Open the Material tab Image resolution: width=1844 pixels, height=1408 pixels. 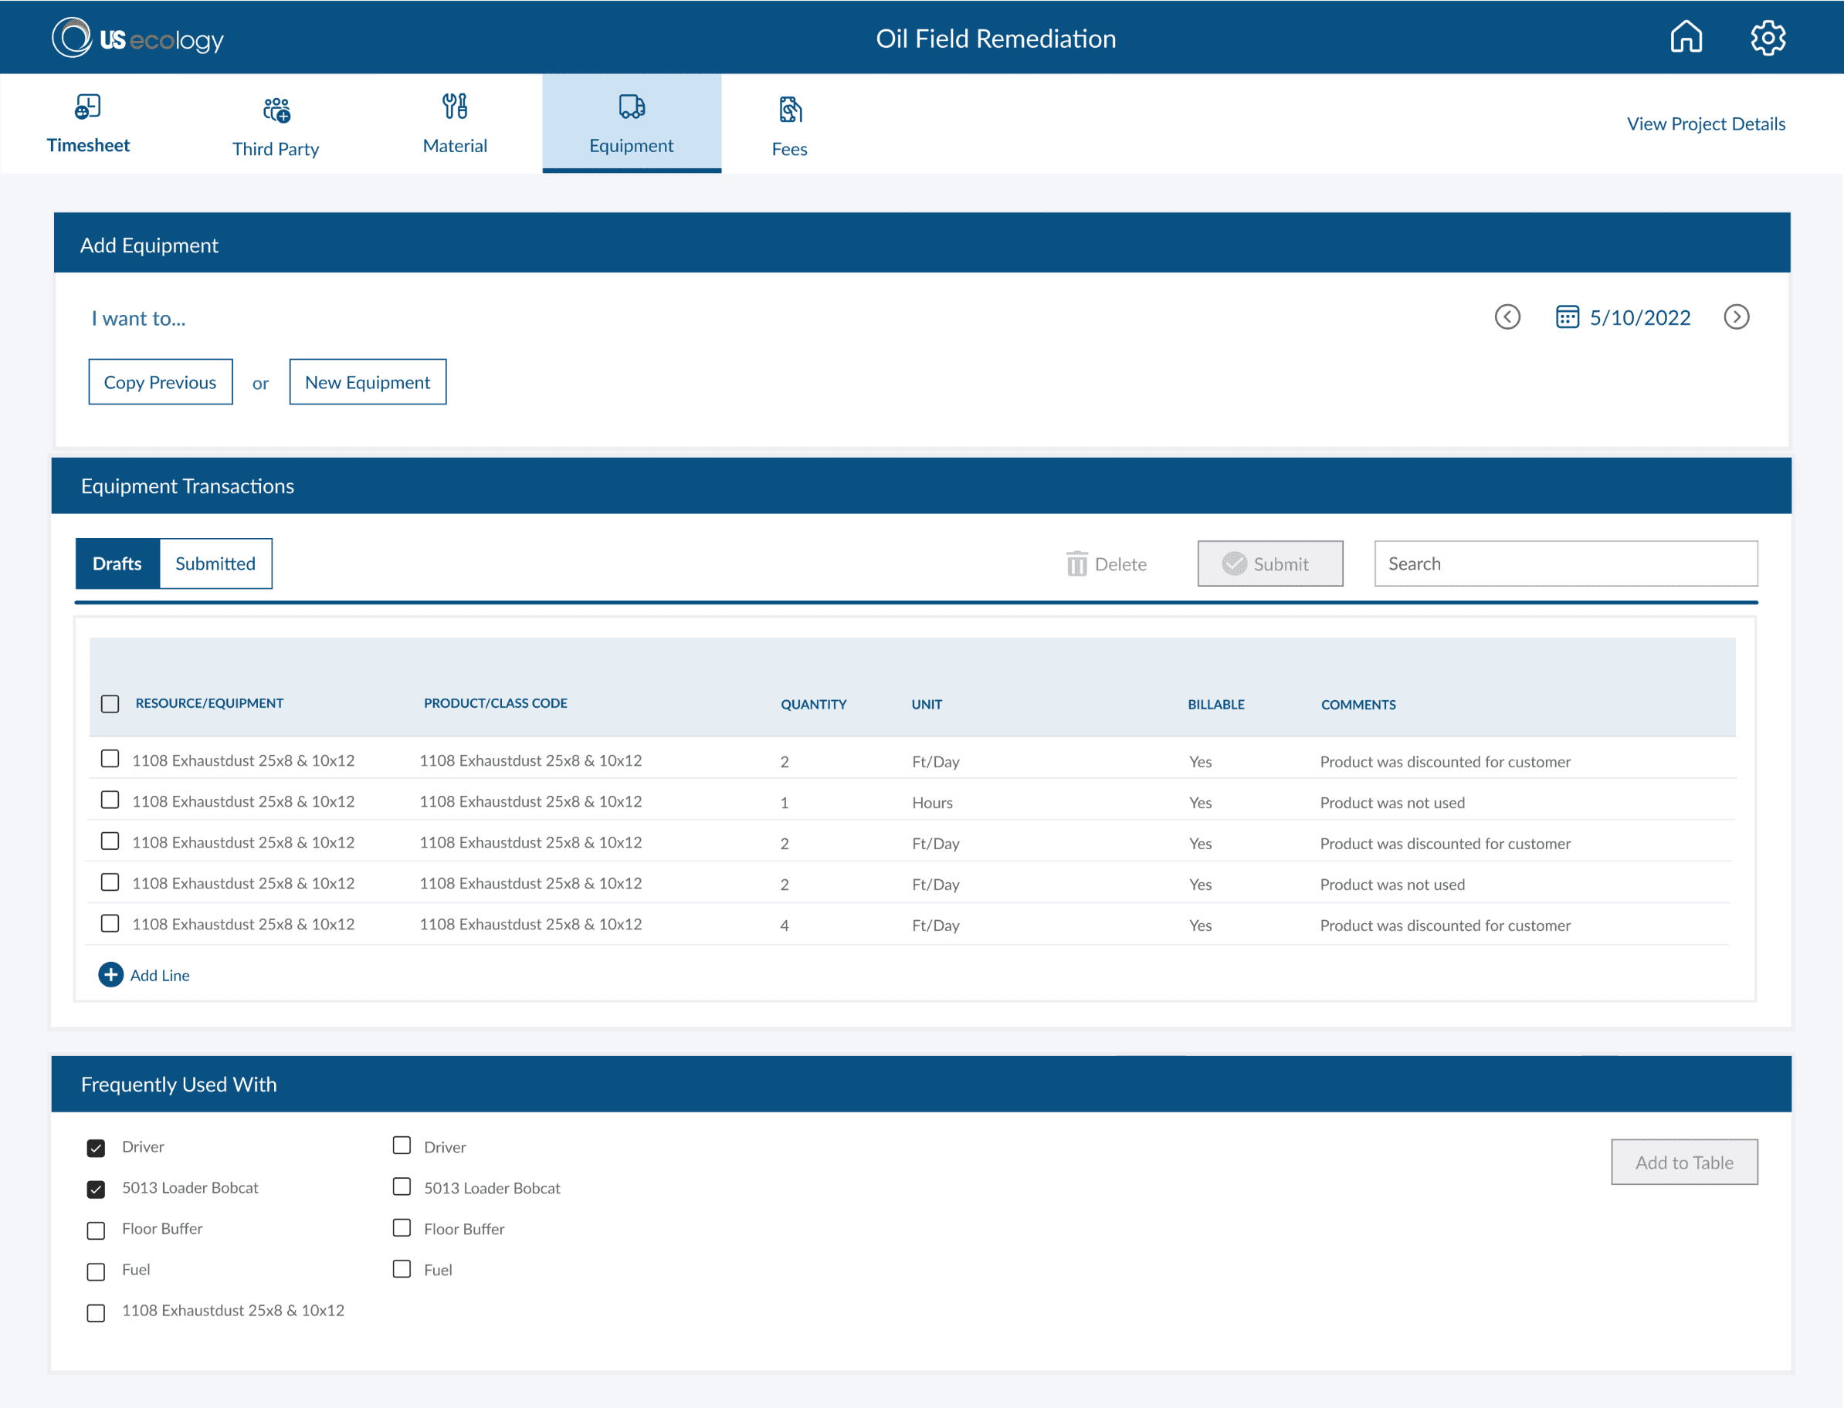point(454,124)
